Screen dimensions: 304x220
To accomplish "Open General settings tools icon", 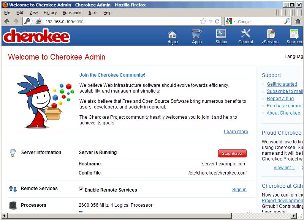I will click(x=245, y=34).
